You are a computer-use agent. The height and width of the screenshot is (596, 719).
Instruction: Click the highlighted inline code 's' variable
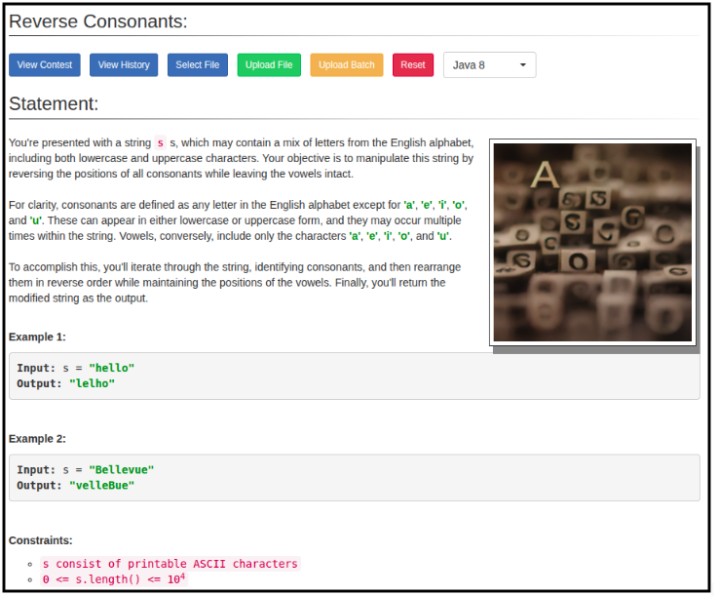[160, 142]
